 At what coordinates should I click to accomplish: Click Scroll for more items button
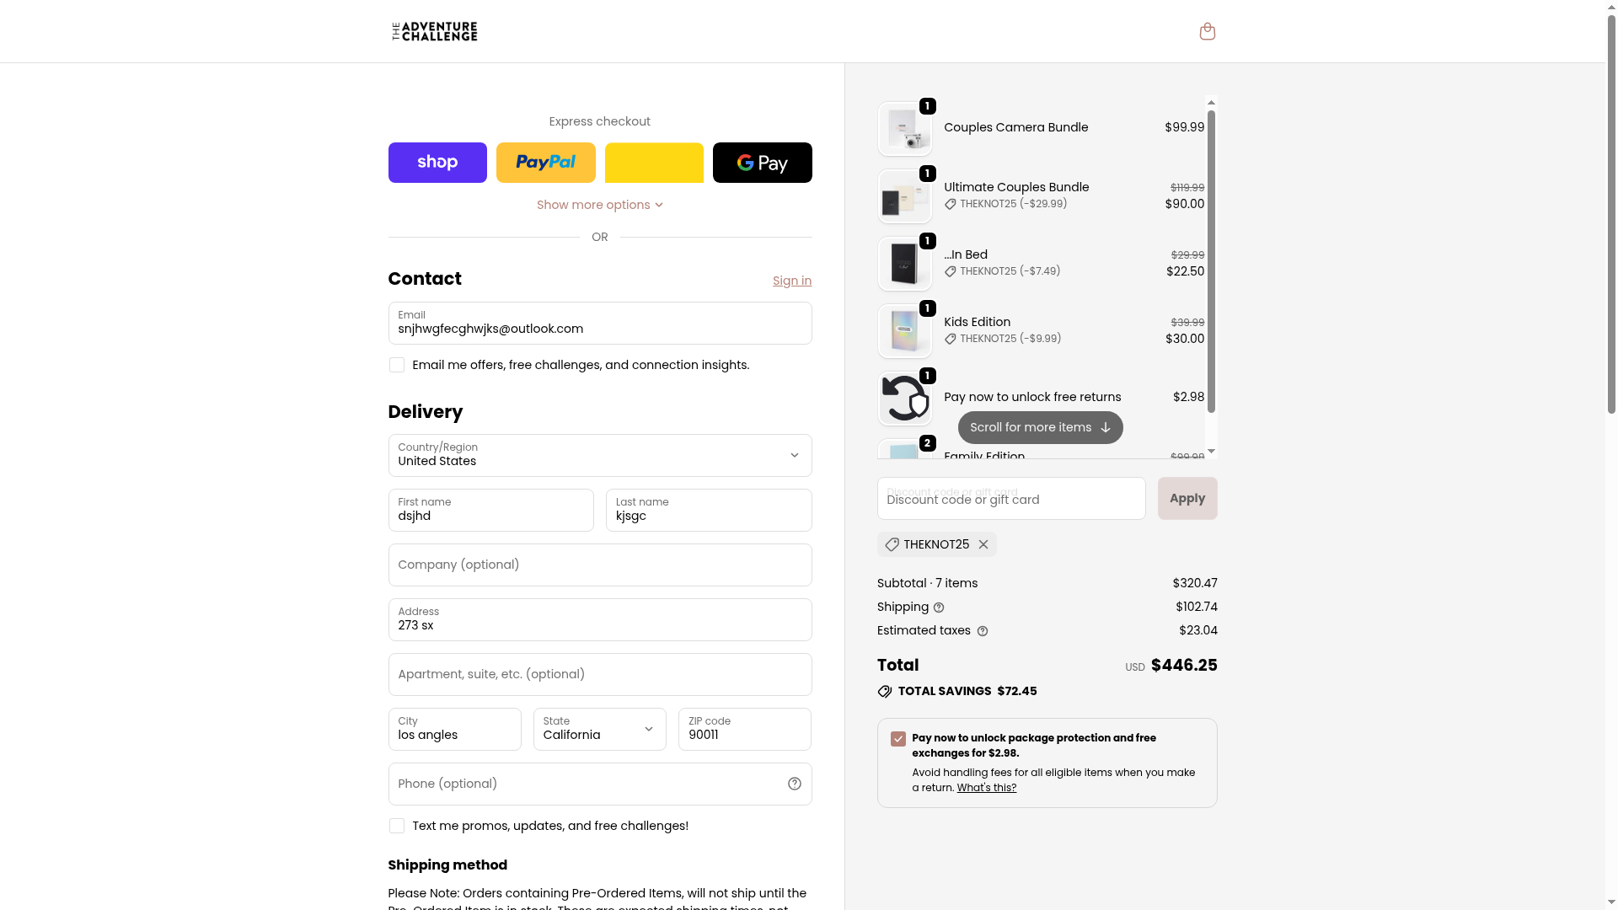[1040, 427]
